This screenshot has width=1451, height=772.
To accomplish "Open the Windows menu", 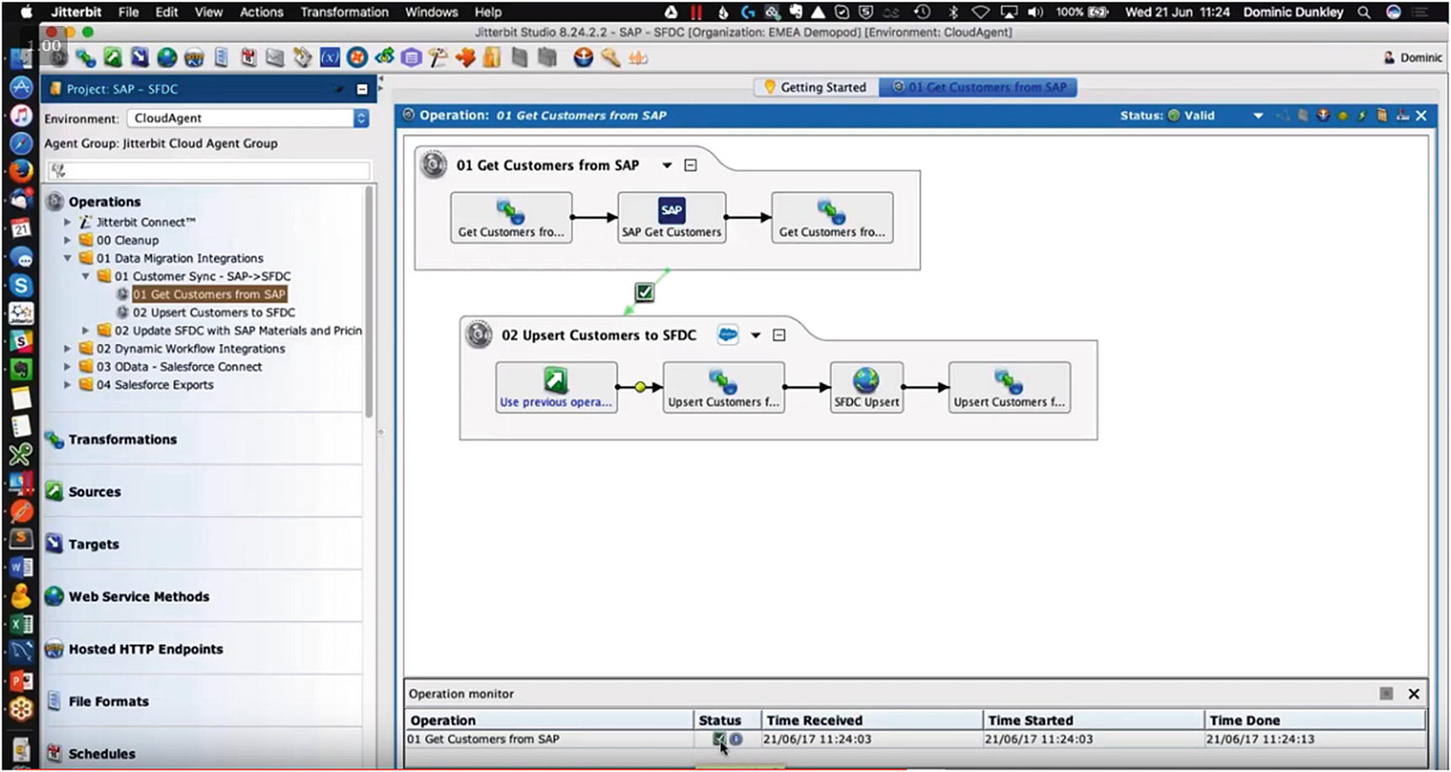I will (x=432, y=12).
